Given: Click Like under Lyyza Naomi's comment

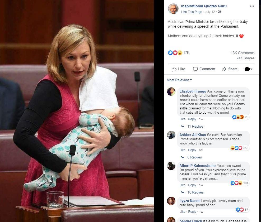Looking at the screenshot, I should coord(182,211).
